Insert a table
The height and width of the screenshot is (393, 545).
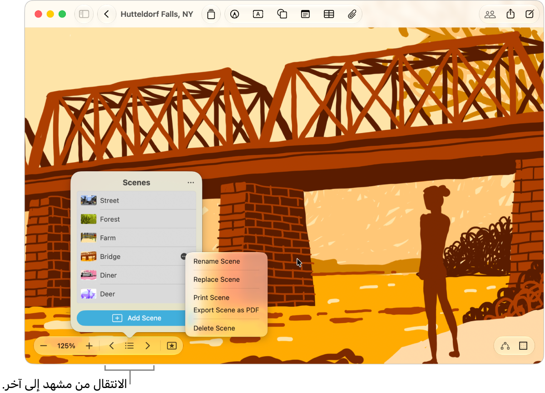(x=329, y=14)
